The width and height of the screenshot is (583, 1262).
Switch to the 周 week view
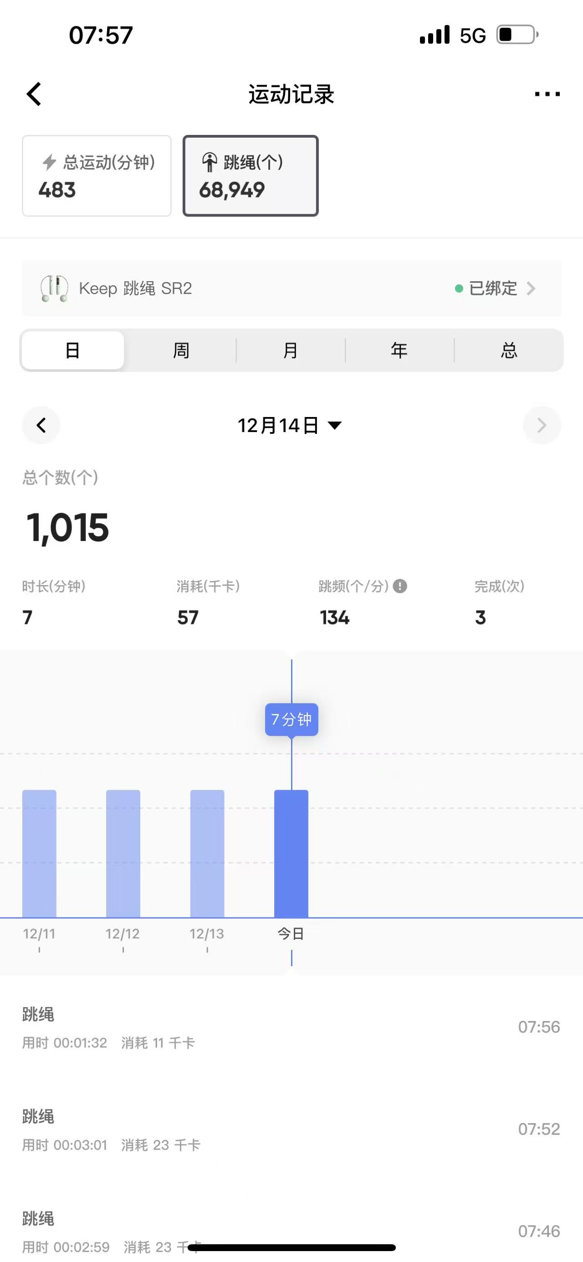click(x=181, y=350)
